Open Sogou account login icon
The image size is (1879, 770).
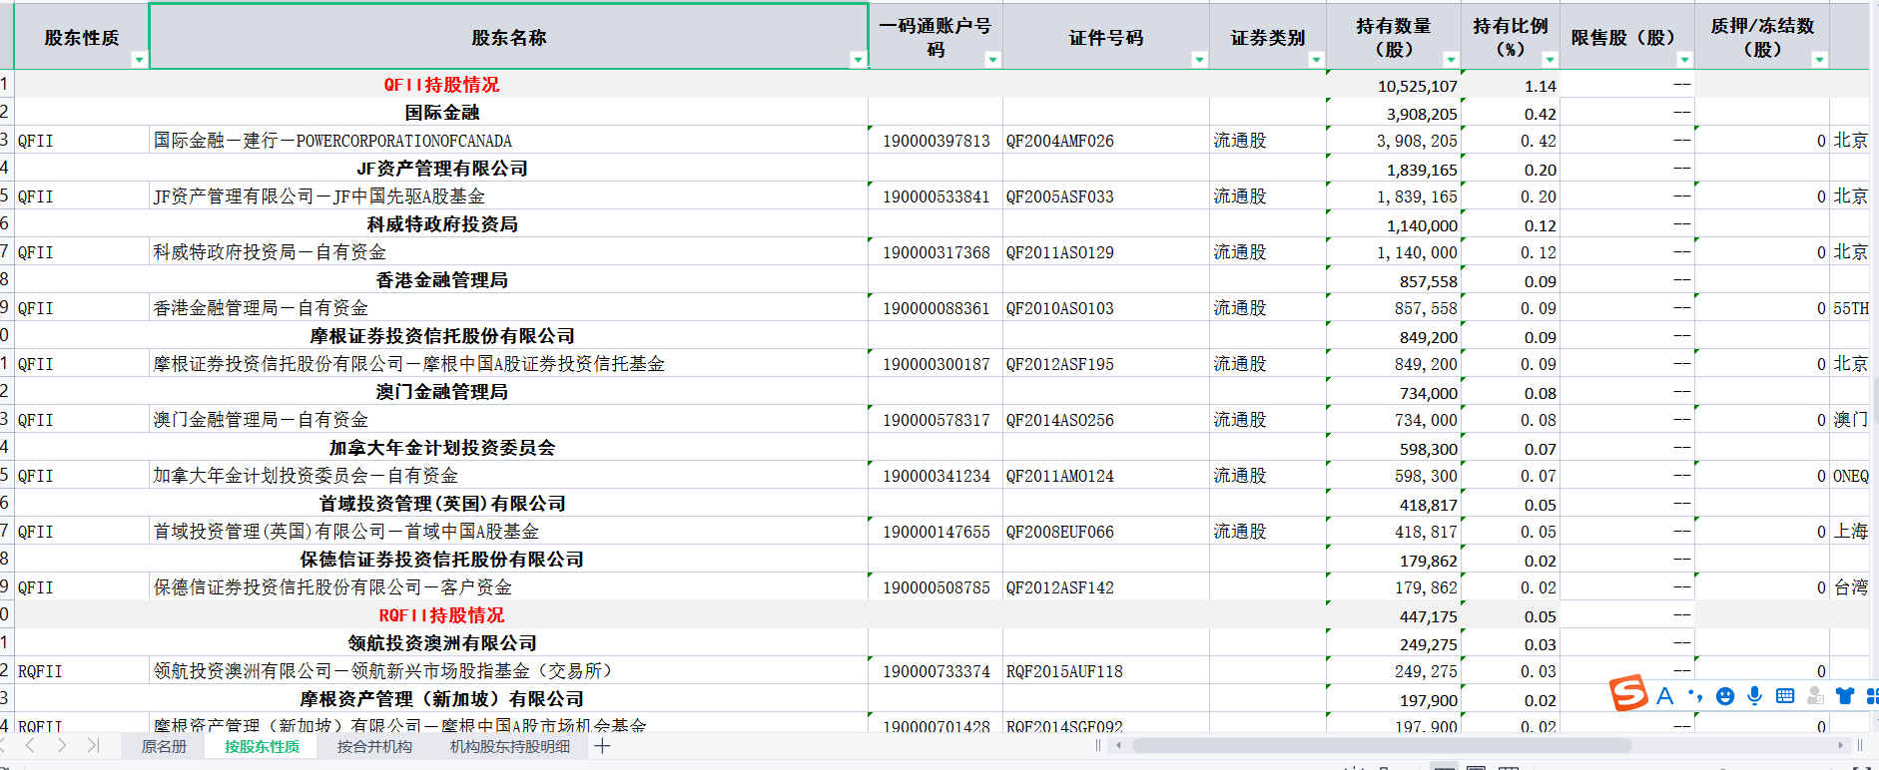1815,696
